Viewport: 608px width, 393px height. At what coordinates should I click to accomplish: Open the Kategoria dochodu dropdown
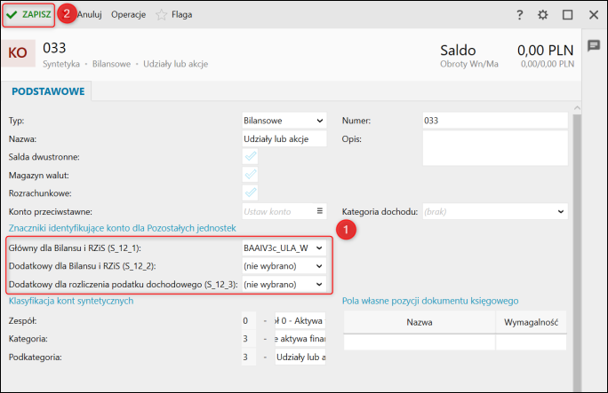495,212
